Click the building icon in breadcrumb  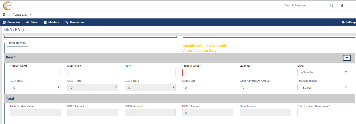tap(4, 15)
